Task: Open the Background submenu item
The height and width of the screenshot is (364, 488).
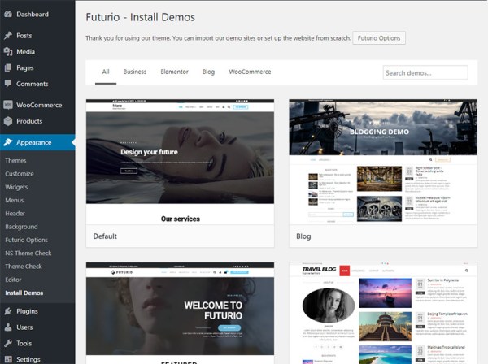Action: point(21,227)
